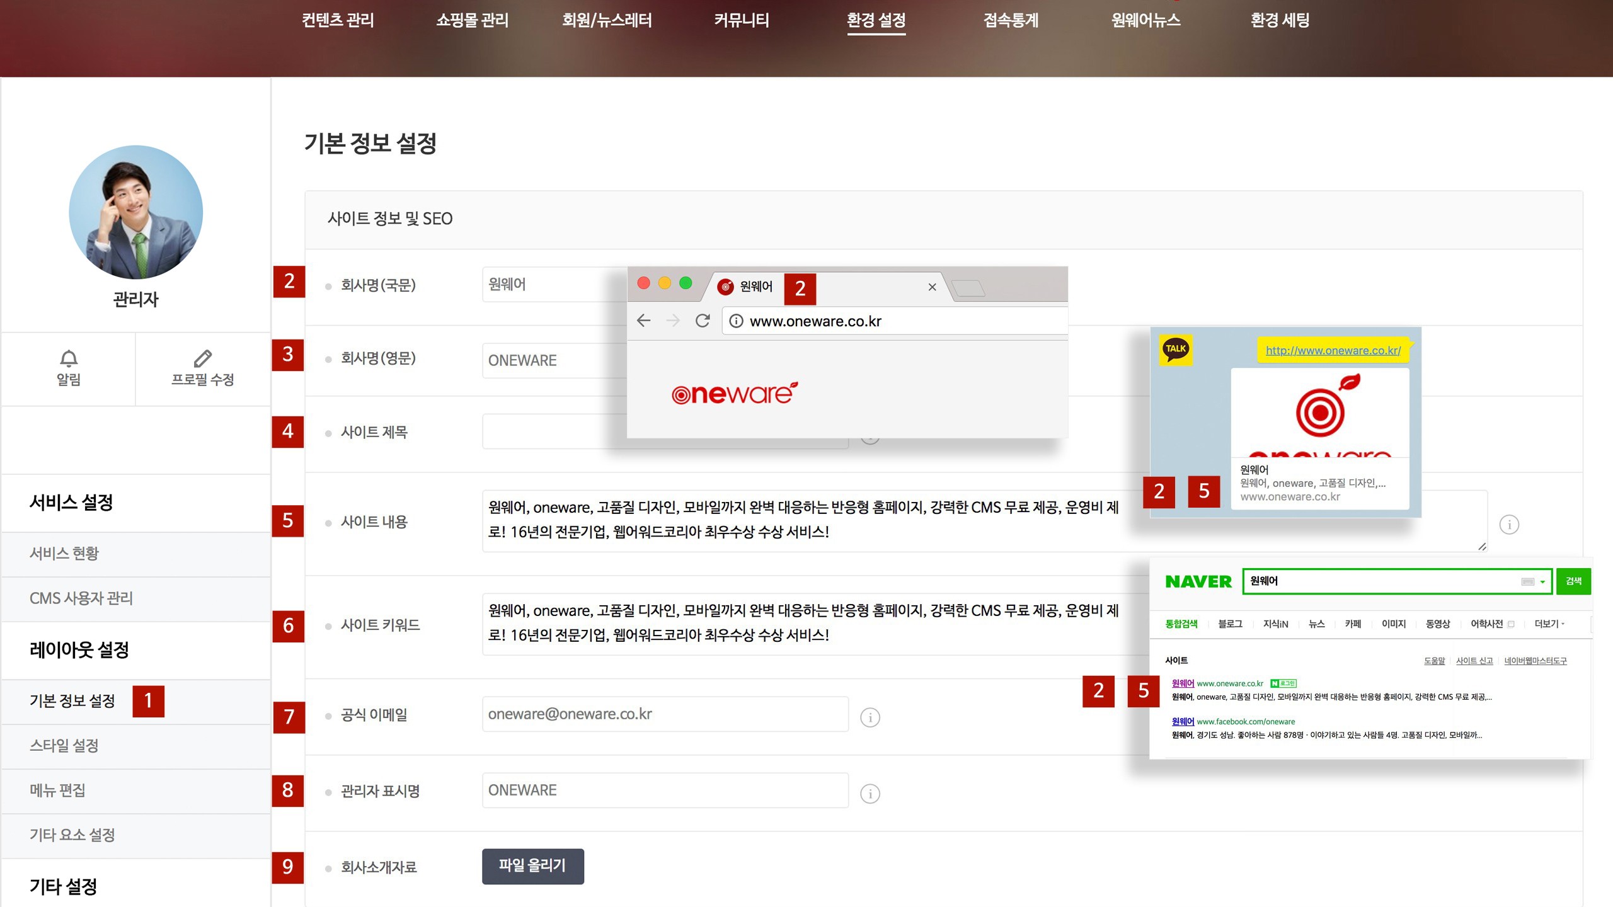Click the forward arrow in the browser mockup

tap(673, 321)
